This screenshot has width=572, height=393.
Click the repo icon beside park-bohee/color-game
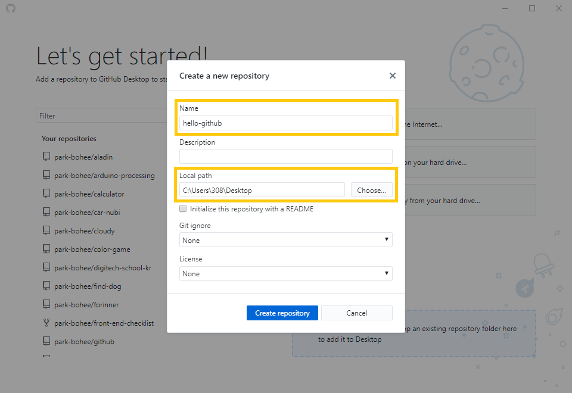46,249
